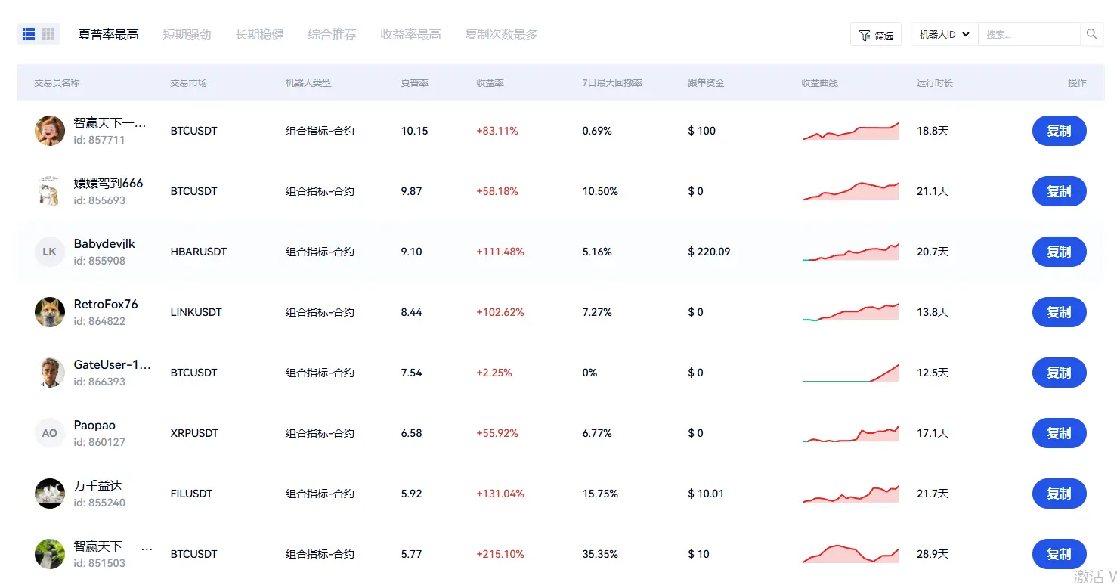Copy the bot with id 866393
This screenshot has width=1117, height=588.
1060,373
